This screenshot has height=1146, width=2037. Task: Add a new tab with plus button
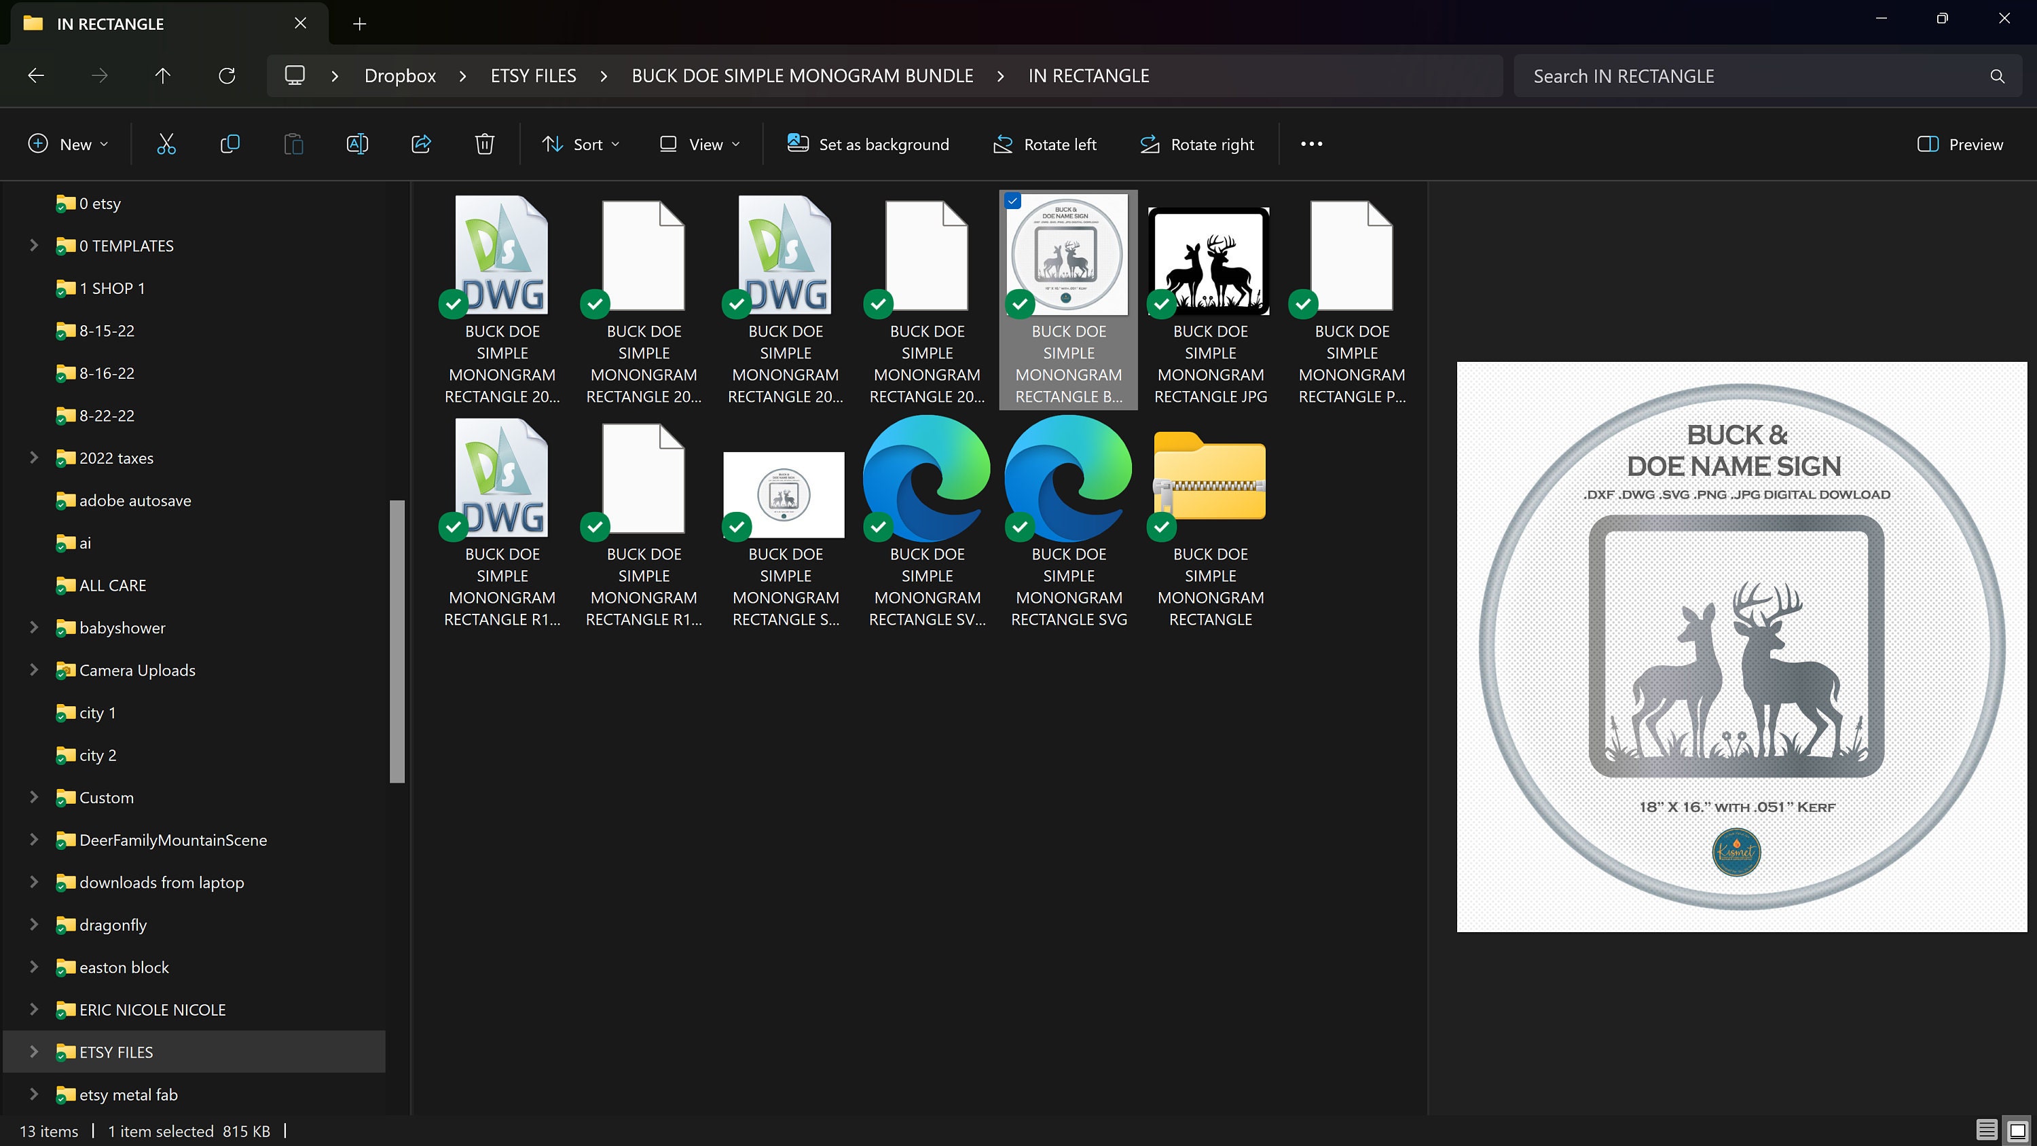coord(360,24)
